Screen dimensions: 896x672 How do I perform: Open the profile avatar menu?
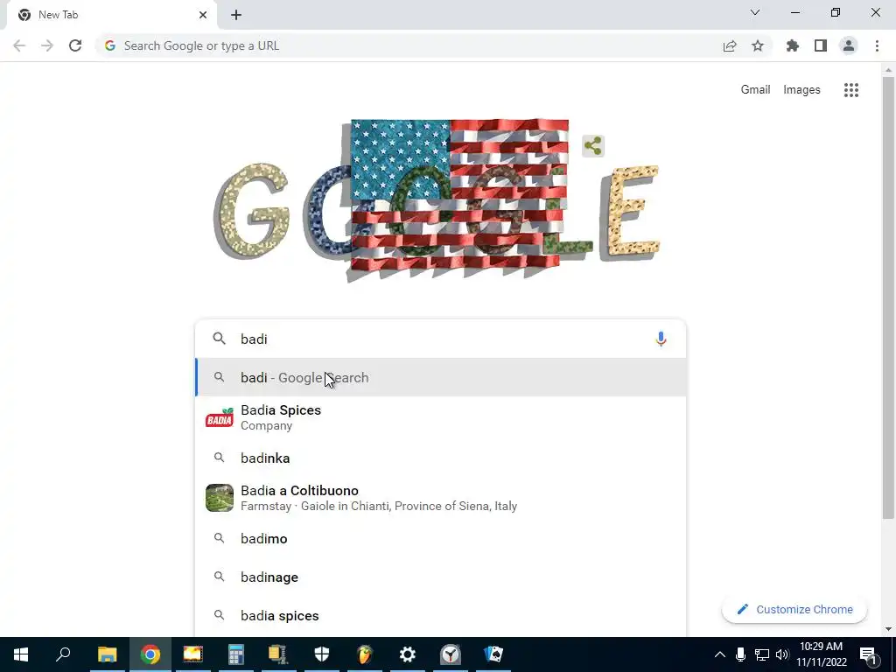tap(849, 45)
